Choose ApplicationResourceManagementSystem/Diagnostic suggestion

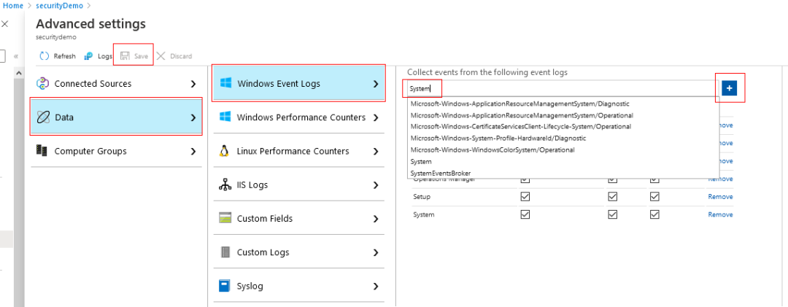(x=520, y=104)
